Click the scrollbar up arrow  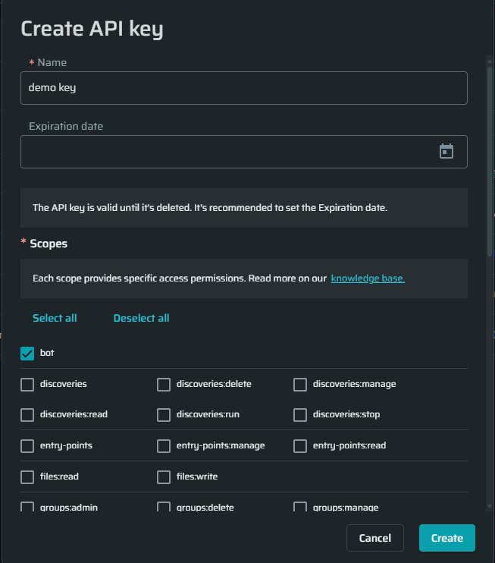[490, 61]
